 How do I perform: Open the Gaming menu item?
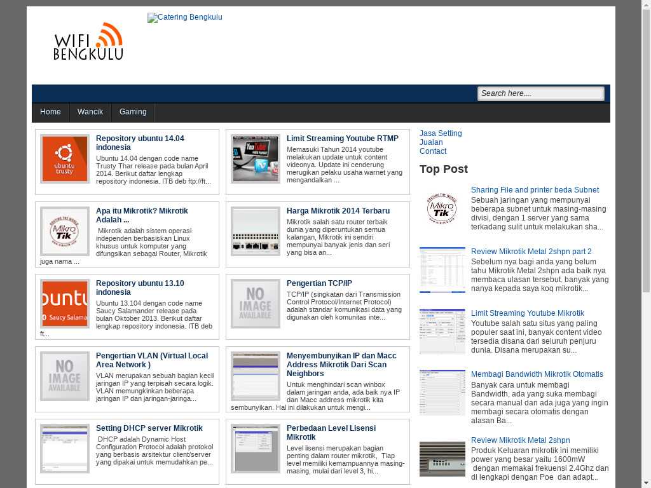coord(133,112)
